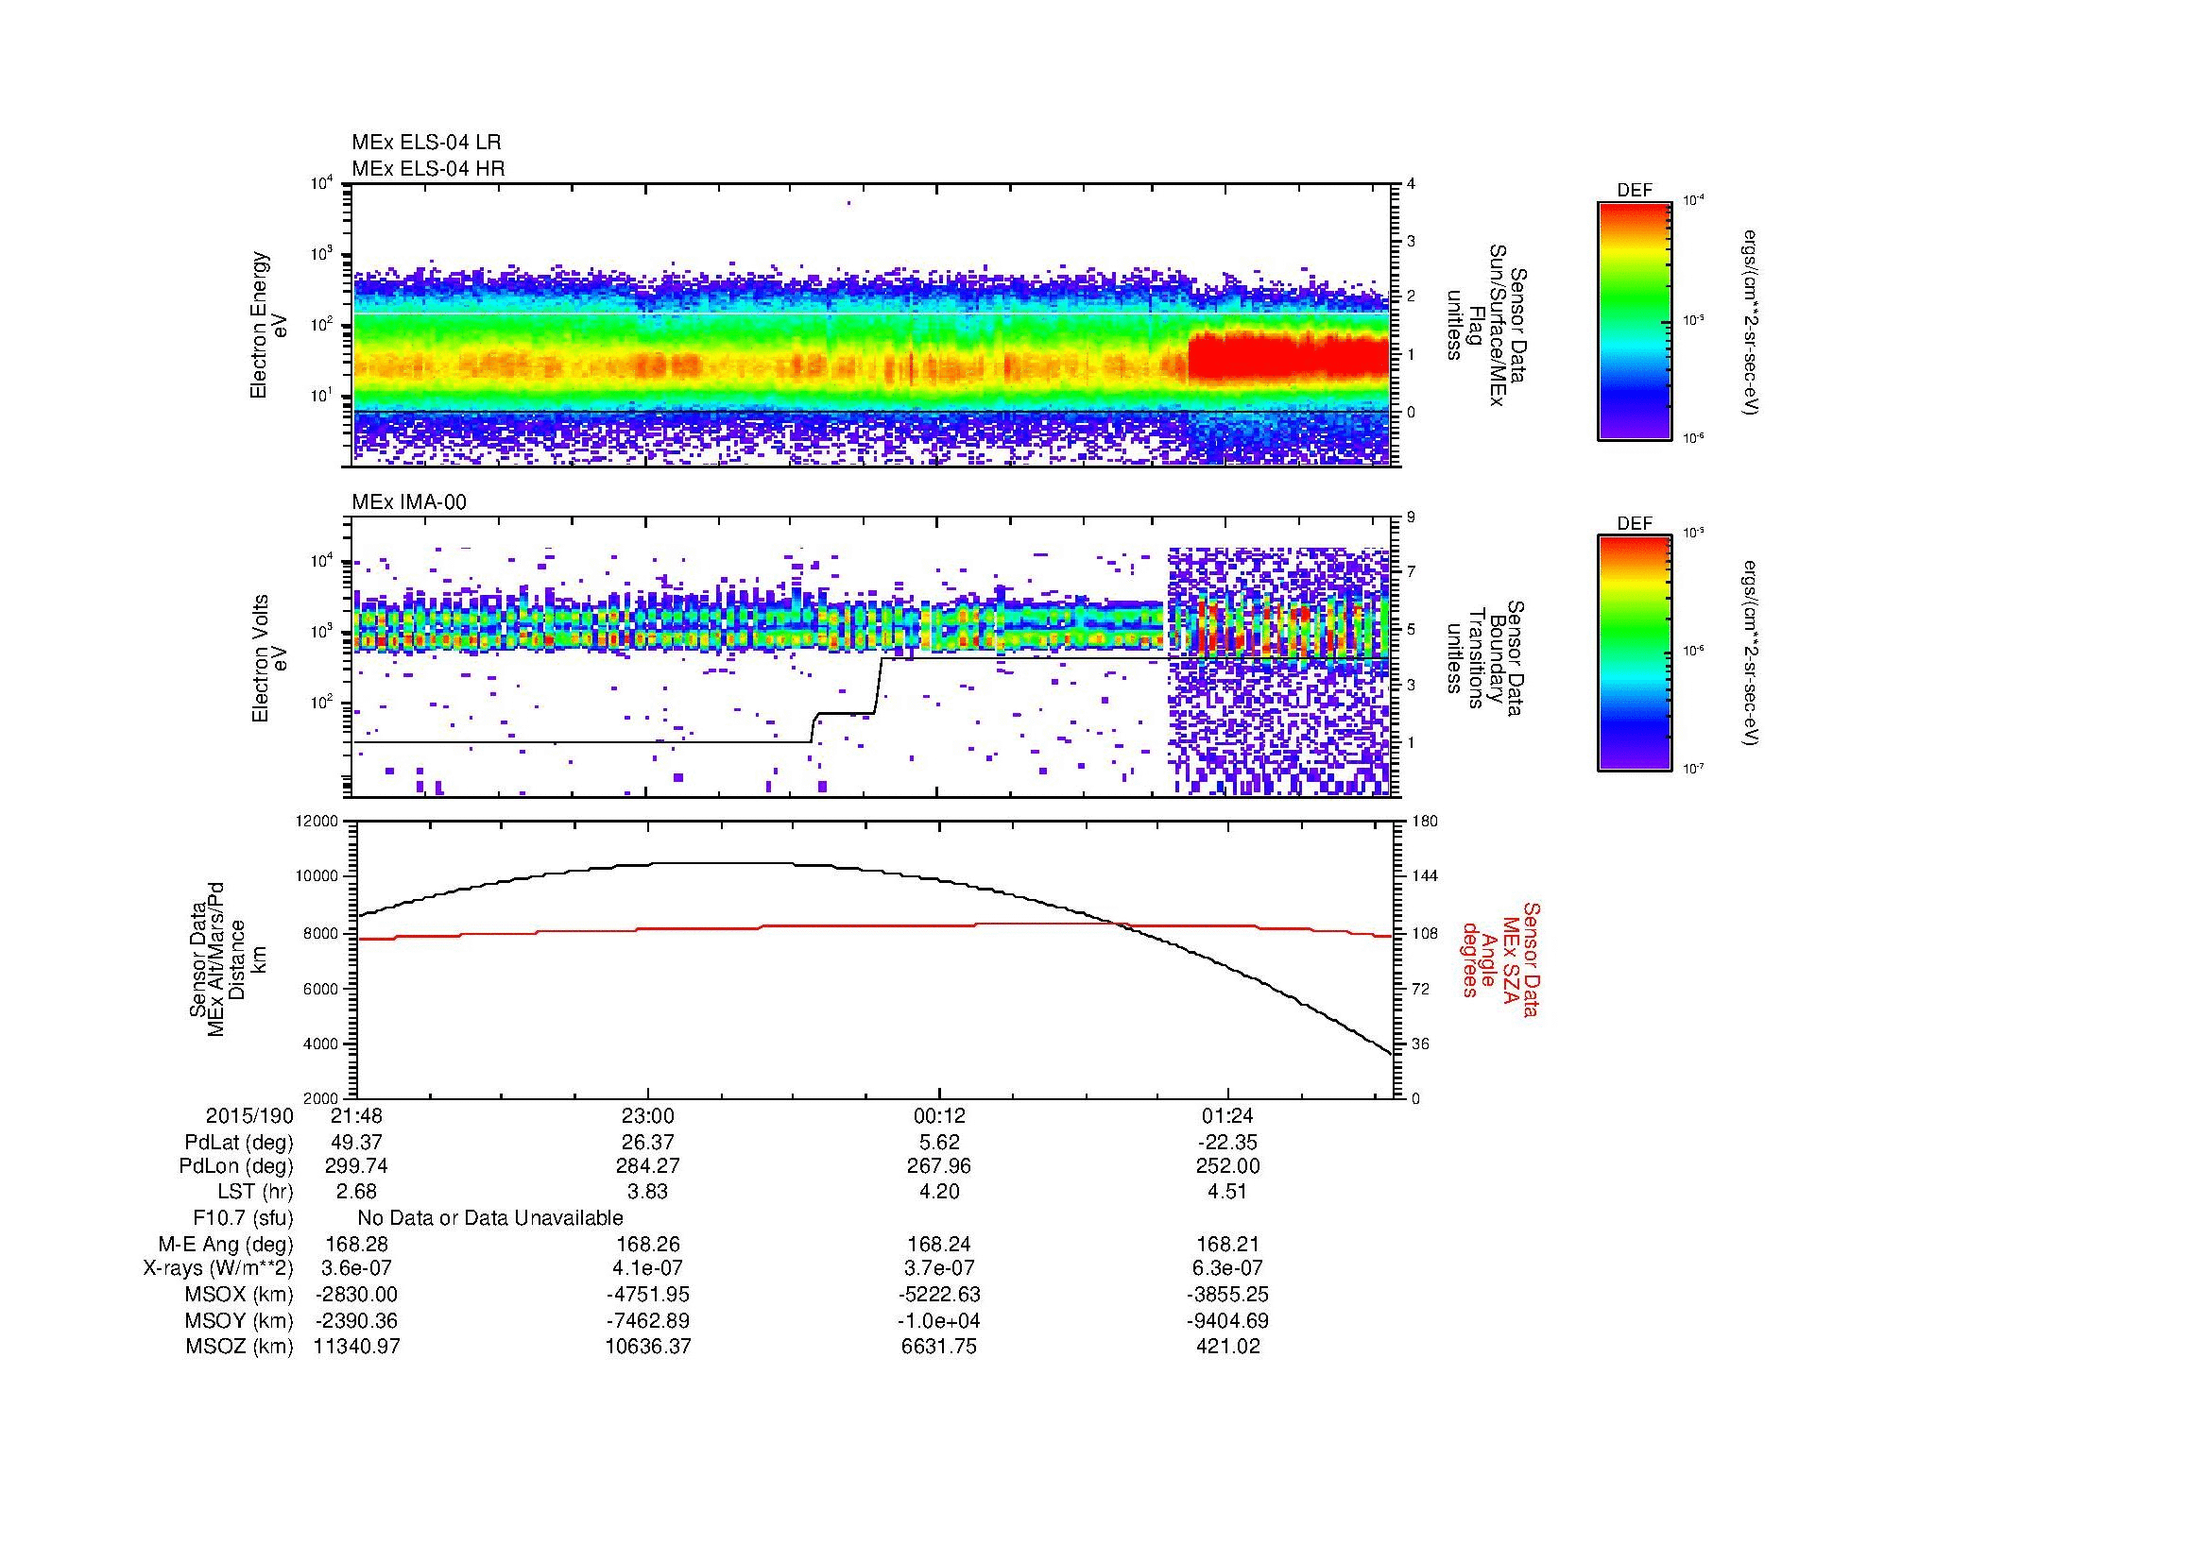This screenshot has height=1561, width=2210.
Task: Click the 'X-rays (W/m**2)' row label
Action: click(x=217, y=1268)
